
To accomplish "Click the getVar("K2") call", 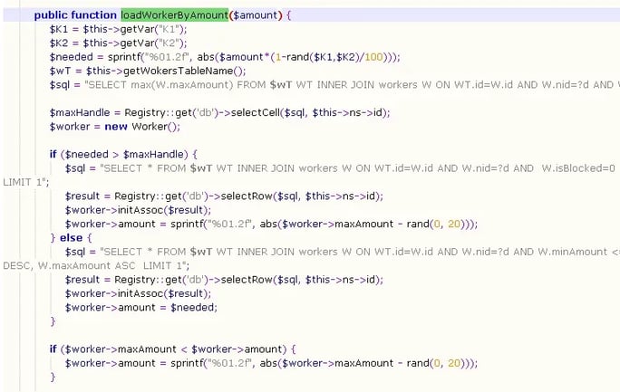I will coord(147,43).
